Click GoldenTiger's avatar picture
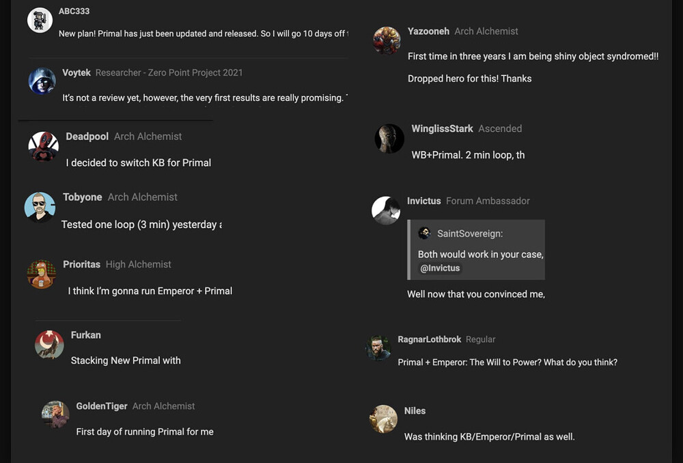This screenshot has width=683, height=463. pyautogui.click(x=55, y=415)
